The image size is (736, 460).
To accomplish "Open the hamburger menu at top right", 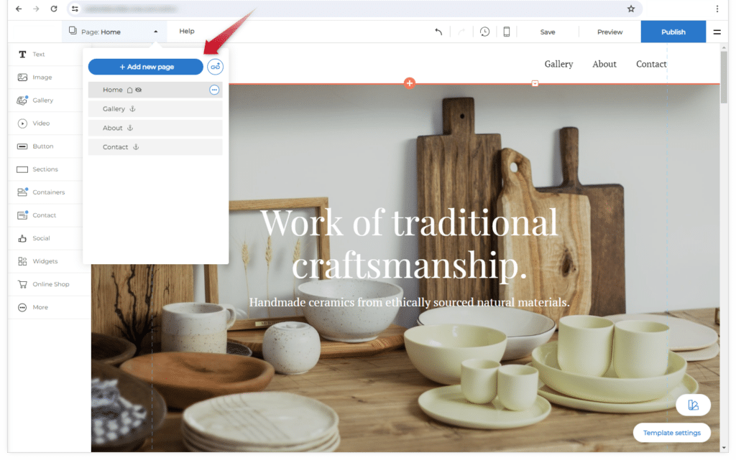I will click(717, 32).
